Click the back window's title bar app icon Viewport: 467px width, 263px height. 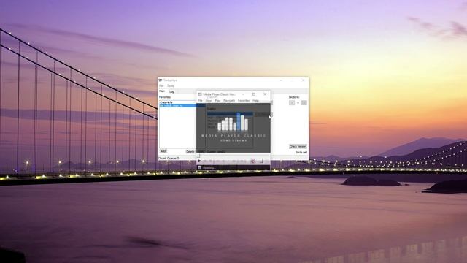pyautogui.click(x=161, y=80)
